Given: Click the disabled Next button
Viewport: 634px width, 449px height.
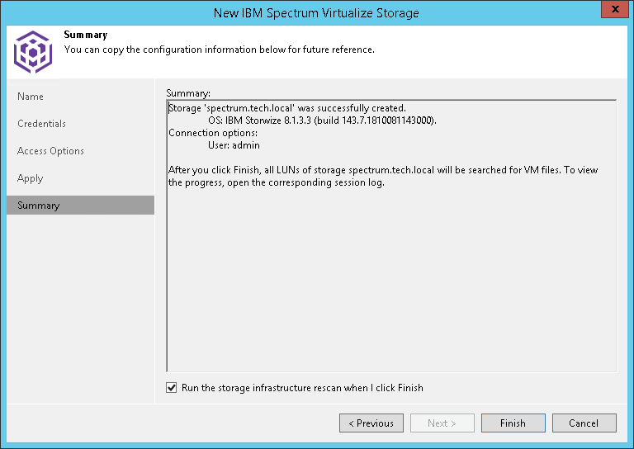Looking at the screenshot, I should pos(442,423).
